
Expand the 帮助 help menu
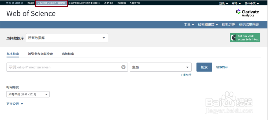236,3
